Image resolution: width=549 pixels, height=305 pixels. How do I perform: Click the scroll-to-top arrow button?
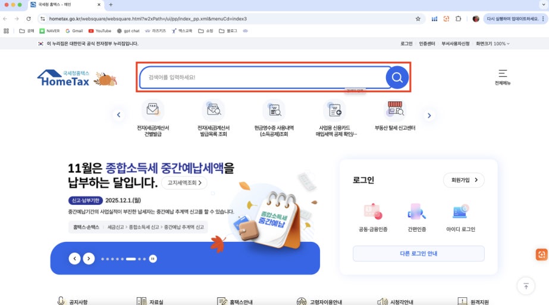click(x=526, y=286)
